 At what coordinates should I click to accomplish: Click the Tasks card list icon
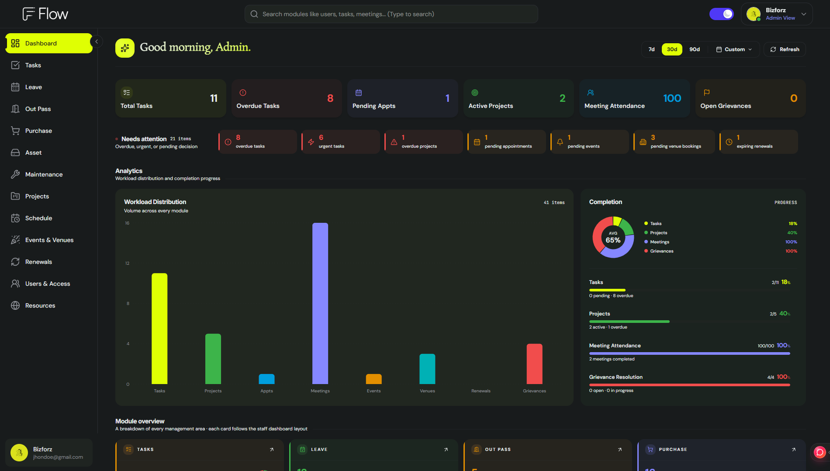128,449
